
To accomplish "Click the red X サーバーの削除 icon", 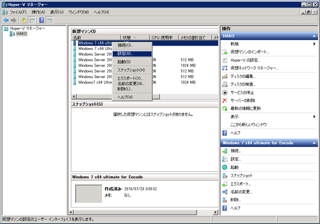I will [x=224, y=100].
